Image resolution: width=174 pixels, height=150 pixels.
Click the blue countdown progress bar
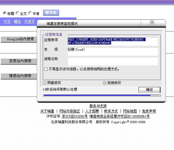tap(102, 95)
